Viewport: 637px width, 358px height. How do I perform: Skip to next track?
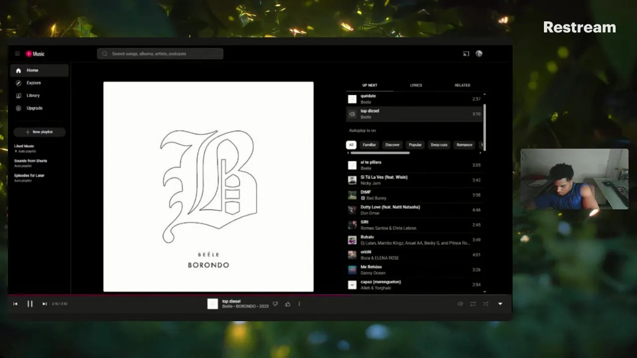tap(44, 304)
